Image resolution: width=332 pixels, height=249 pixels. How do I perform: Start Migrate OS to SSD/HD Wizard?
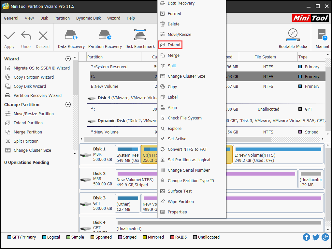pos(37,68)
